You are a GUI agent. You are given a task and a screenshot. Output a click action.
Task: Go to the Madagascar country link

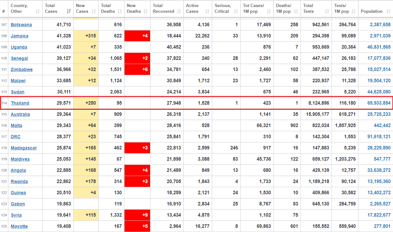(24, 148)
